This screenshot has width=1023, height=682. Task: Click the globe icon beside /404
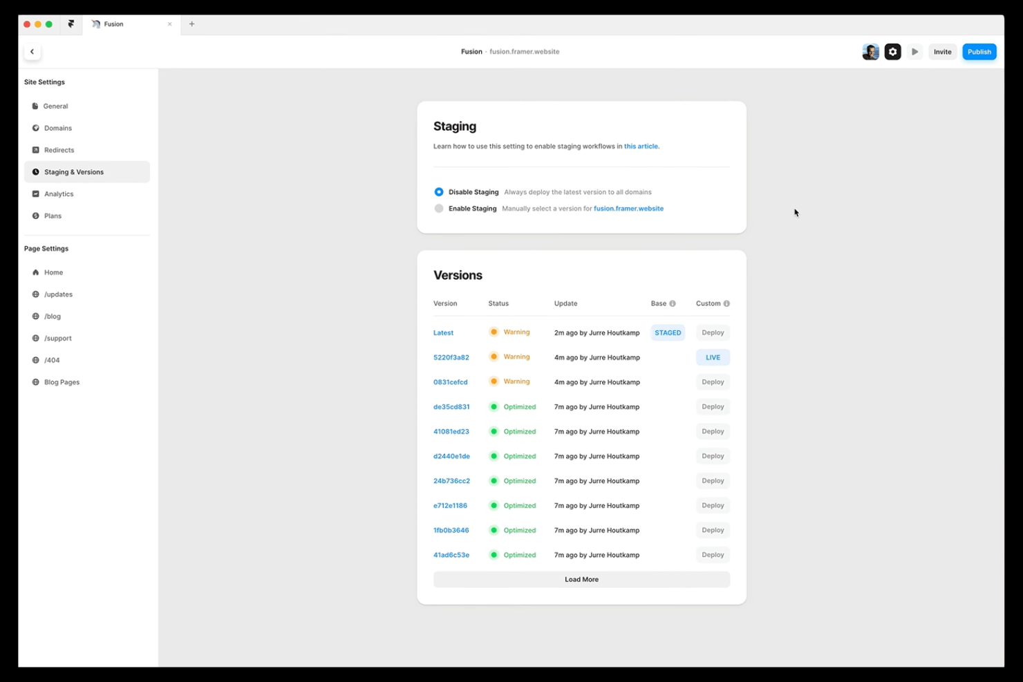35,360
